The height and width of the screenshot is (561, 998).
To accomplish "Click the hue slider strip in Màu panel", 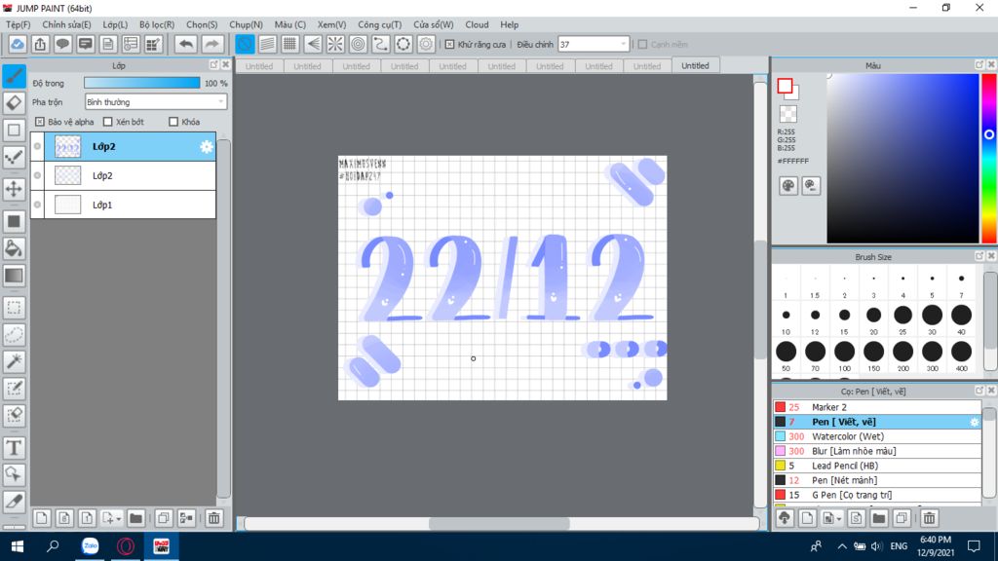I will 989,159.
